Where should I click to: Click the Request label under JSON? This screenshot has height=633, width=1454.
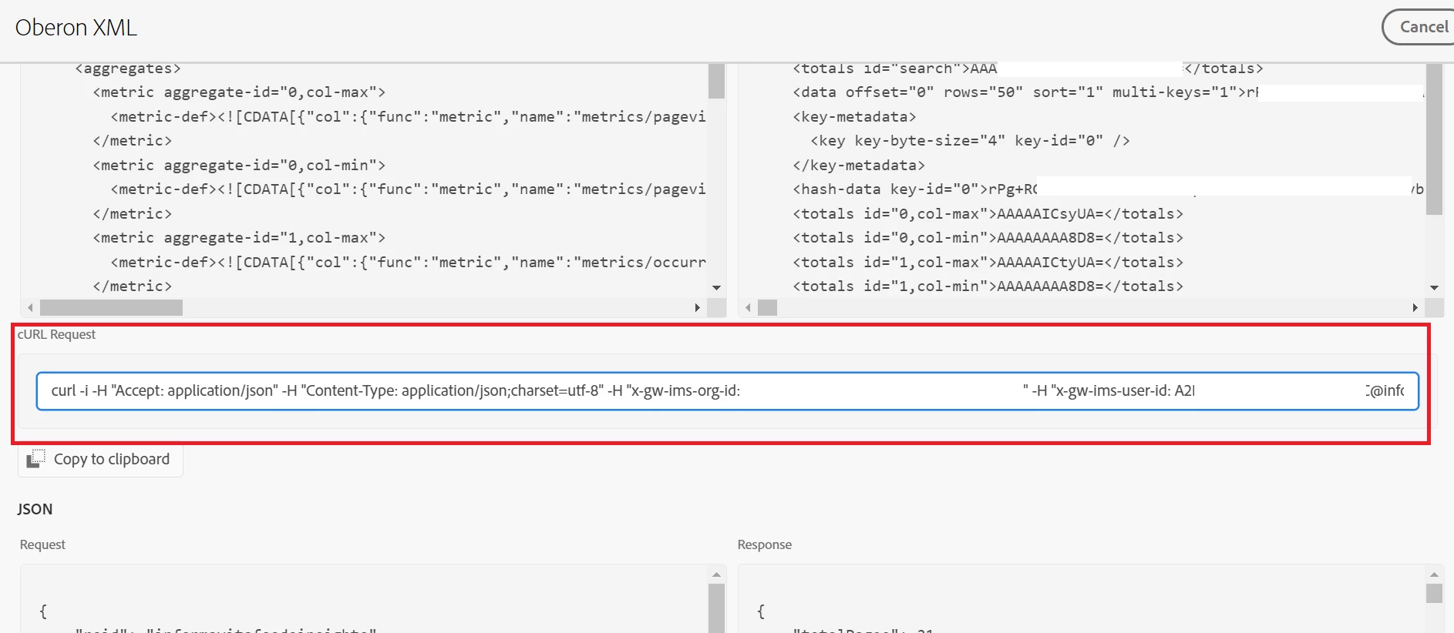[x=42, y=544]
